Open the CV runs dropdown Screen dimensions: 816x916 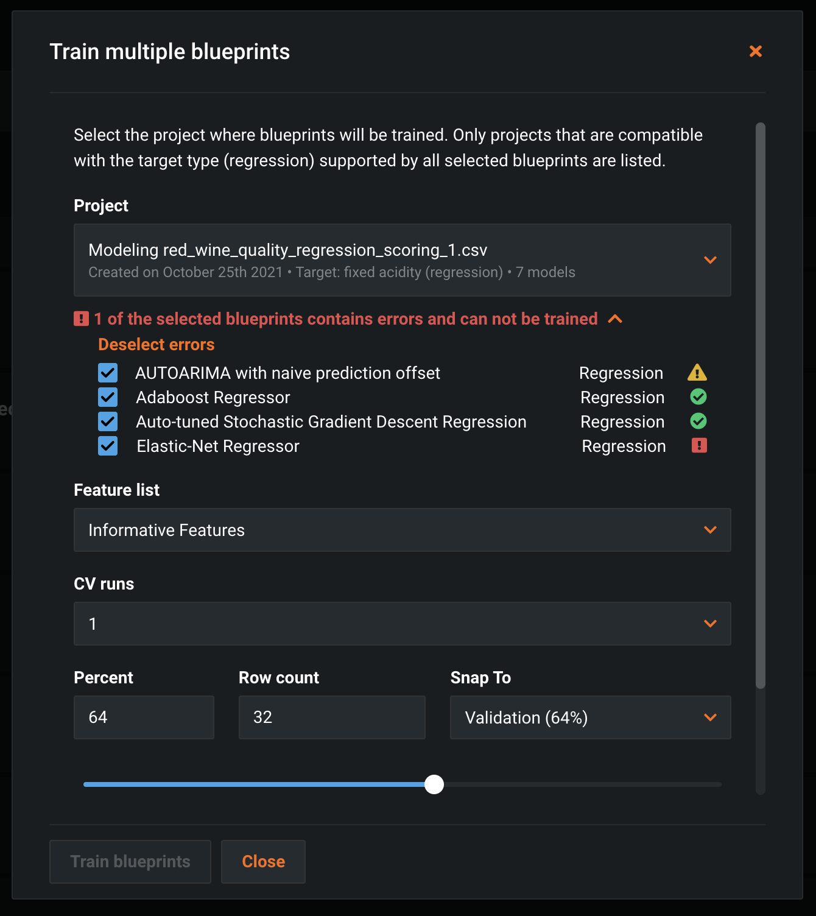(x=402, y=624)
